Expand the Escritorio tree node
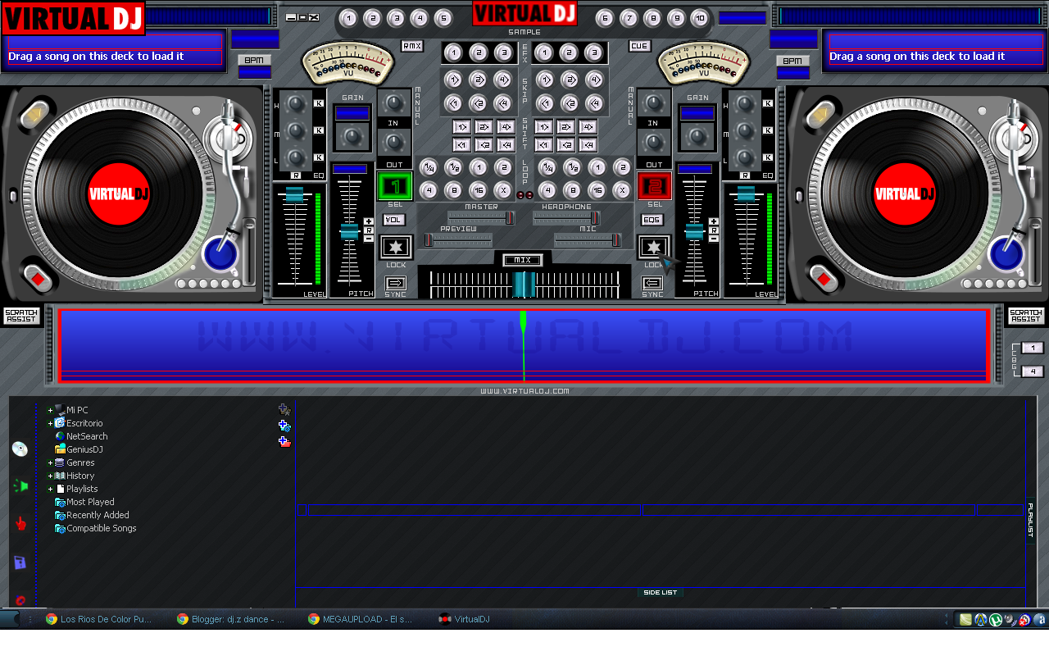Image resolution: width=1049 pixels, height=656 pixels. point(50,423)
